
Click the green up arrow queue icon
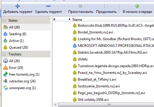click(x=137, y=6)
